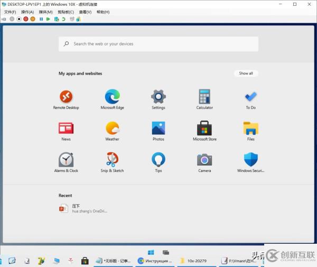Switch to the Notepad 无标题 taskbar window
The image size is (317, 267).
(x=113, y=261)
